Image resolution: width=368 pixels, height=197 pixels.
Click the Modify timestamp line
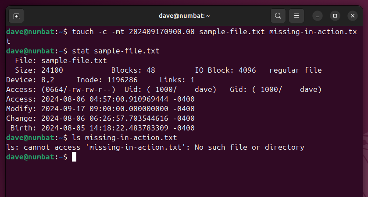pyautogui.click(x=100, y=109)
